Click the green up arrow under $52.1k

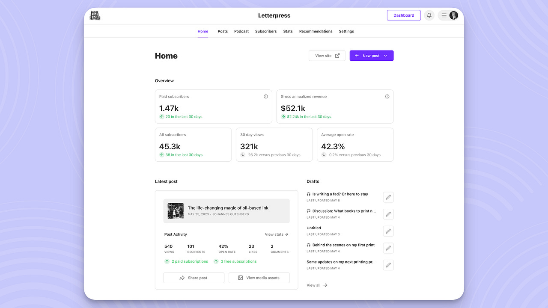coord(283,117)
